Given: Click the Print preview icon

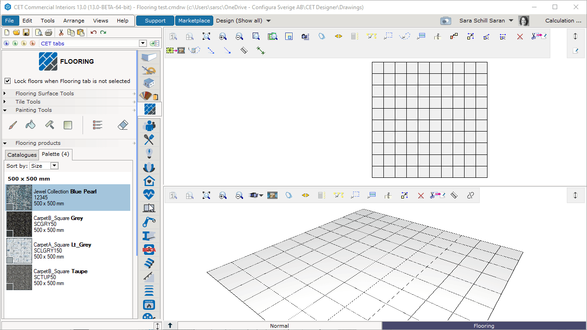Looking at the screenshot, I should [x=39, y=32].
